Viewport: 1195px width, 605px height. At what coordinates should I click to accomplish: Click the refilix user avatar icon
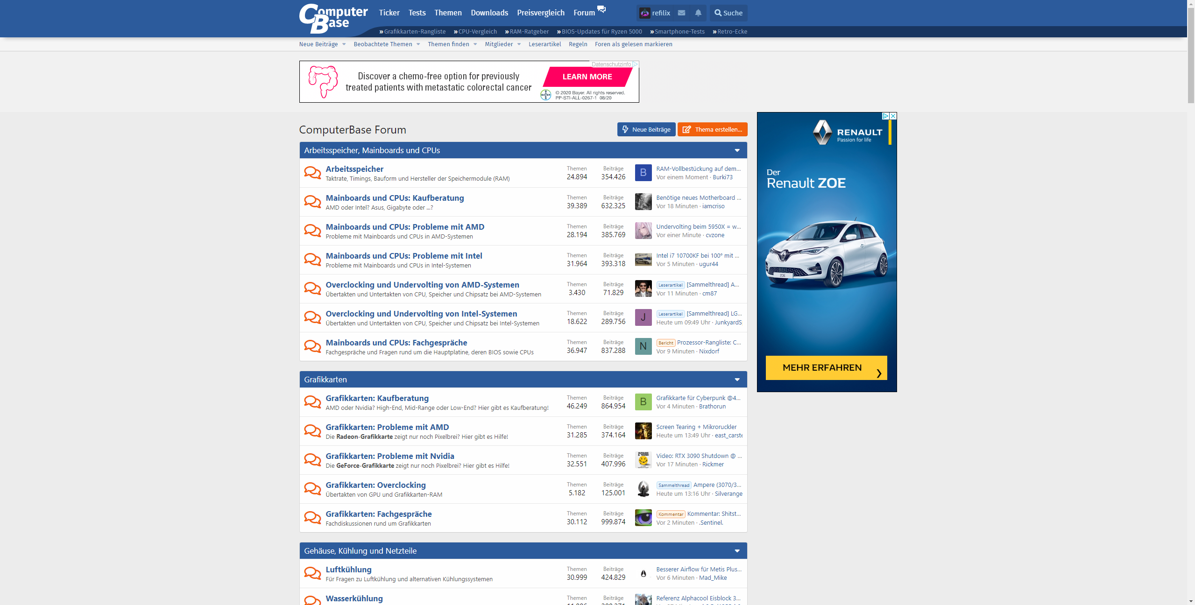pyautogui.click(x=645, y=13)
